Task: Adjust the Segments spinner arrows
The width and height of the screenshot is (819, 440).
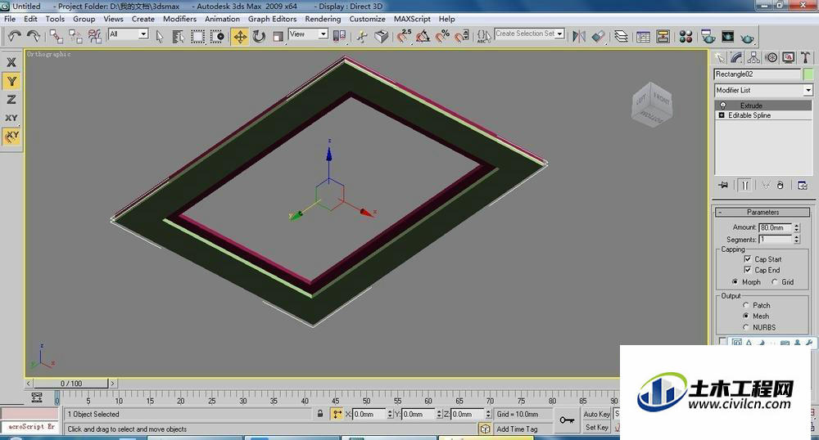Action: click(797, 240)
